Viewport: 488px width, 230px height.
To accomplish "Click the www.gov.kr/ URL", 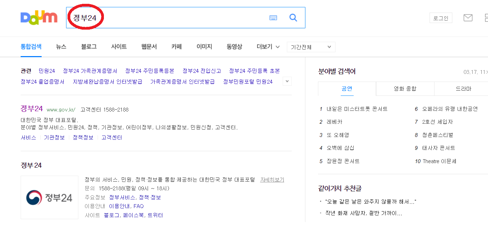I will click(x=61, y=109).
